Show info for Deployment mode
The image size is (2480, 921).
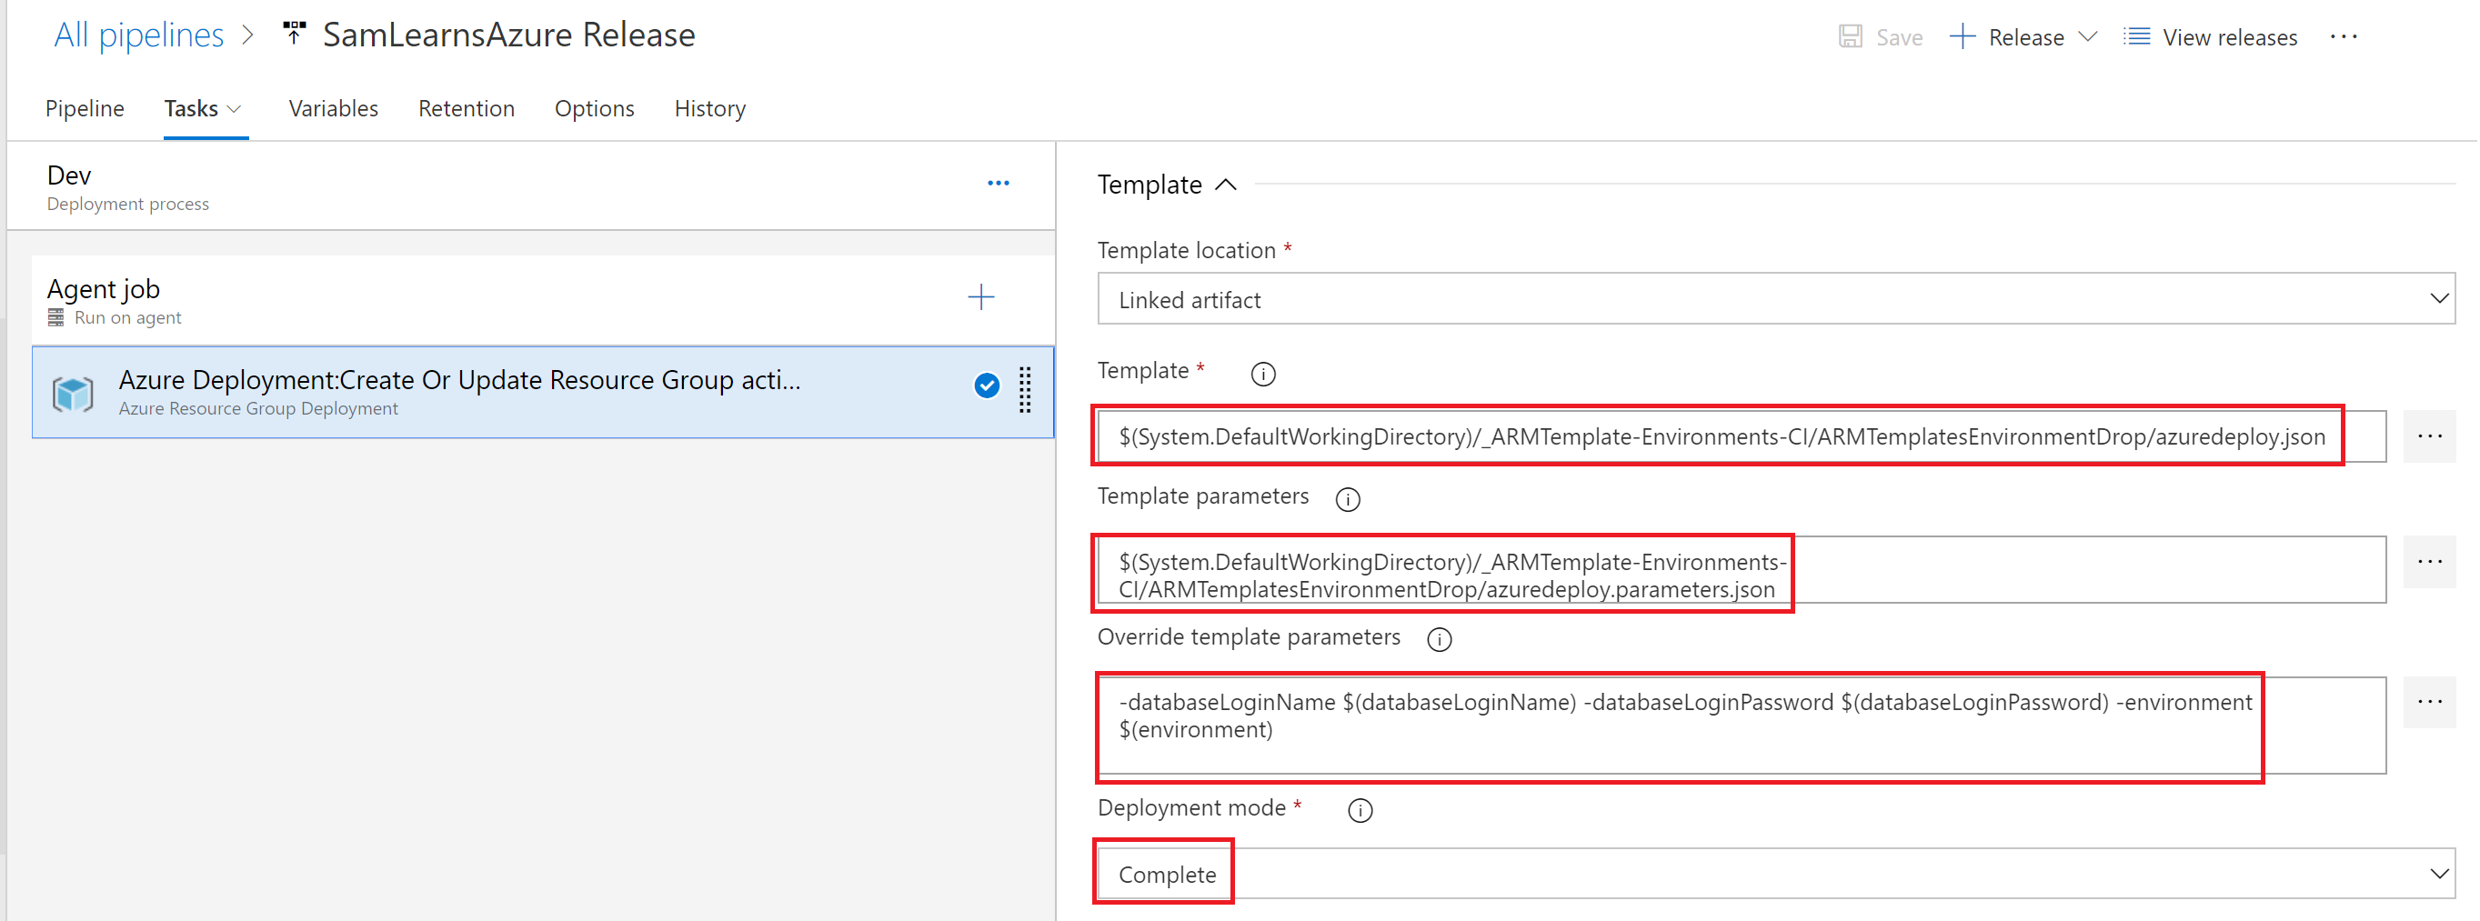1360,810
